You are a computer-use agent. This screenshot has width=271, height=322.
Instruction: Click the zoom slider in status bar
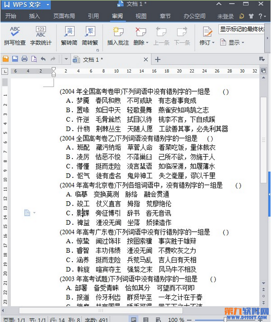[225, 320]
